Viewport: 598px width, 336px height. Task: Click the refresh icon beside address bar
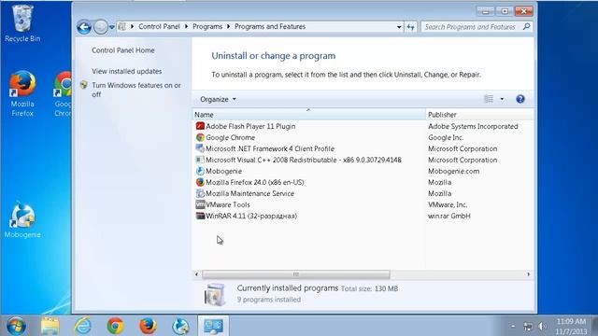coord(410,27)
